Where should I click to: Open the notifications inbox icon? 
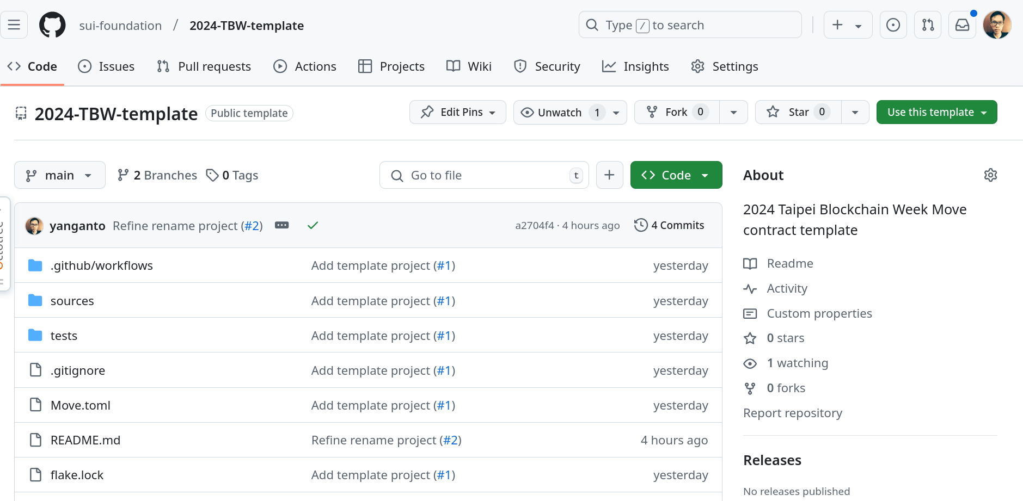962,25
